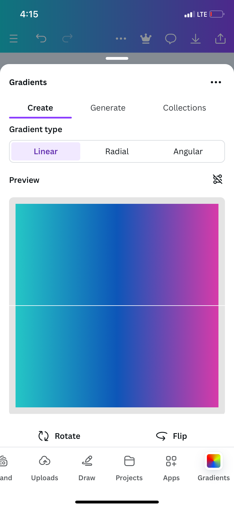Tap the gradient preview swatch
This screenshot has height=508, width=234.
pos(117,306)
